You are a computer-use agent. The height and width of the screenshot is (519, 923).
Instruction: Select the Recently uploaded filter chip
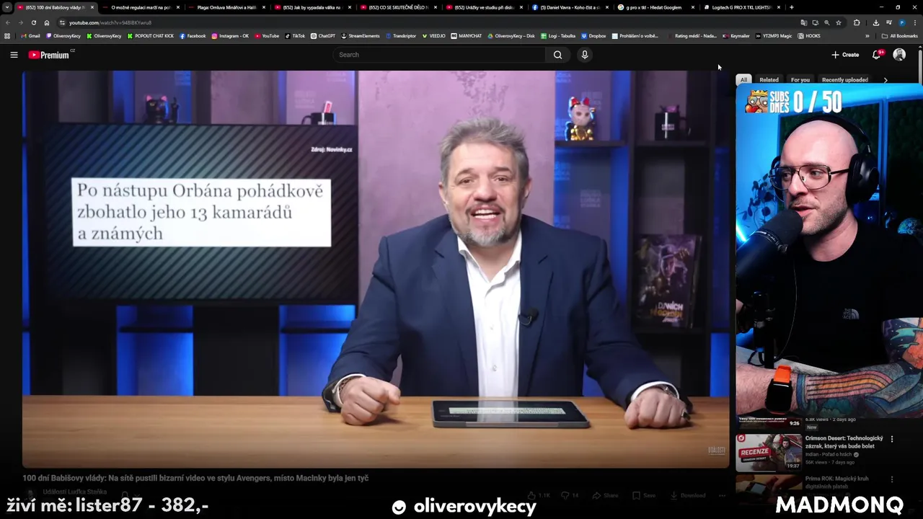844,80
